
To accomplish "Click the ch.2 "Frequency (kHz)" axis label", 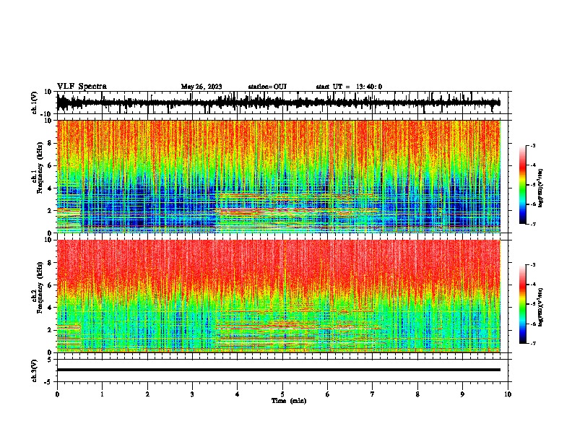I will click(x=40, y=287).
